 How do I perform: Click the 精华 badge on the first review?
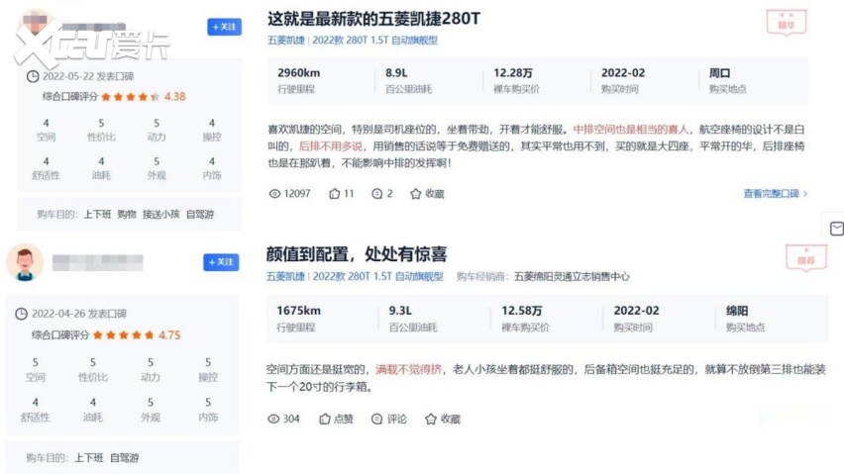click(x=788, y=22)
